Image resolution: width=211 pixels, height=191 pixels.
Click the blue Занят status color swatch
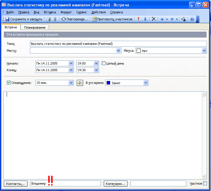[x=108, y=83]
